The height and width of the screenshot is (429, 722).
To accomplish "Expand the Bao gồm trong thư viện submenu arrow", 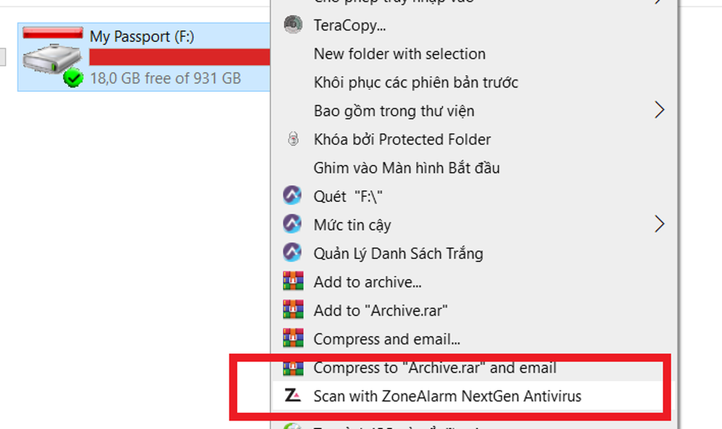I will click(x=659, y=110).
